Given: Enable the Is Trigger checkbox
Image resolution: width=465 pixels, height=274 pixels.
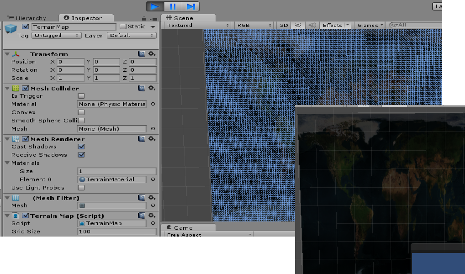Looking at the screenshot, I should coord(81,96).
